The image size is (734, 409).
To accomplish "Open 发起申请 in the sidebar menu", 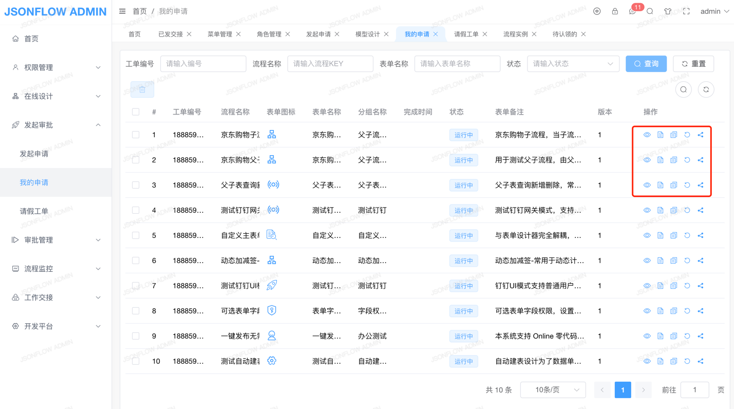I will (x=34, y=154).
